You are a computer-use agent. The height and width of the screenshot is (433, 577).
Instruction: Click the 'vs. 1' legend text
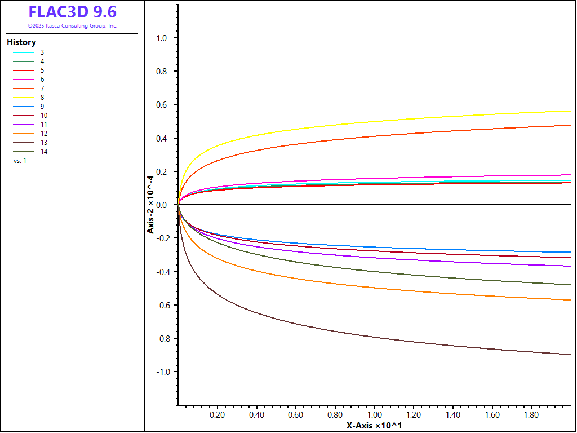click(20, 161)
